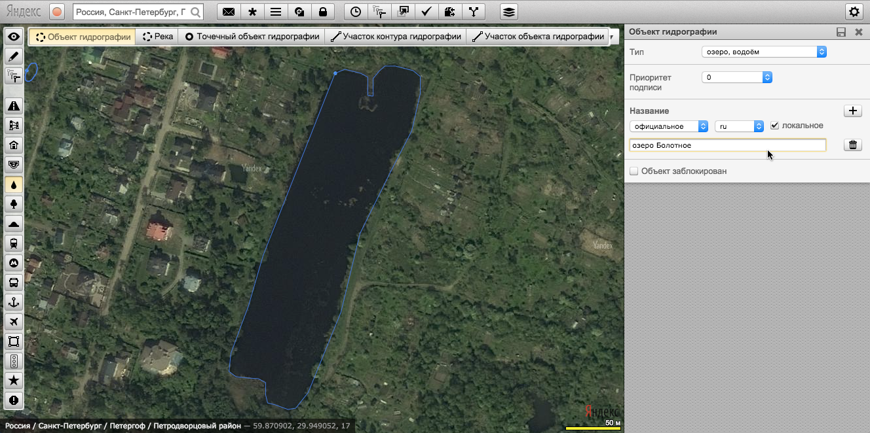Select the metro category icon

click(x=13, y=263)
